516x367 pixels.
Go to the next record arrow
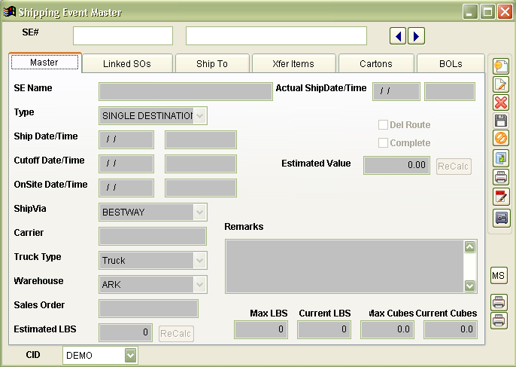416,35
